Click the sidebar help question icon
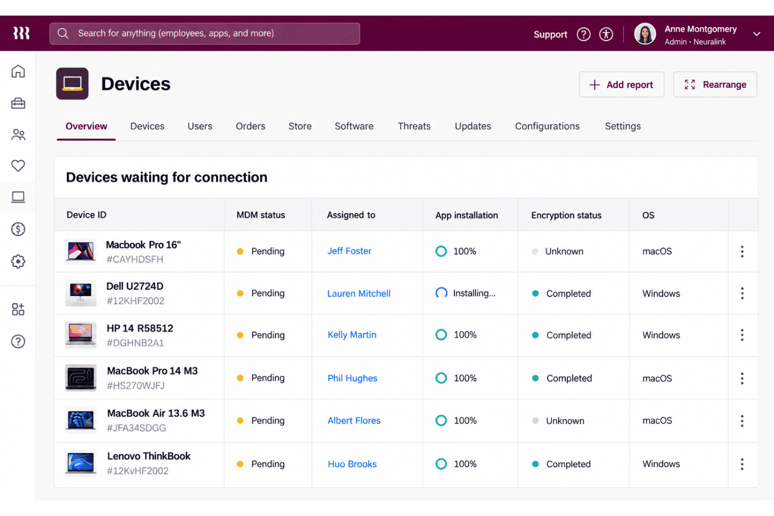The width and height of the screenshot is (774, 516). pyautogui.click(x=18, y=341)
